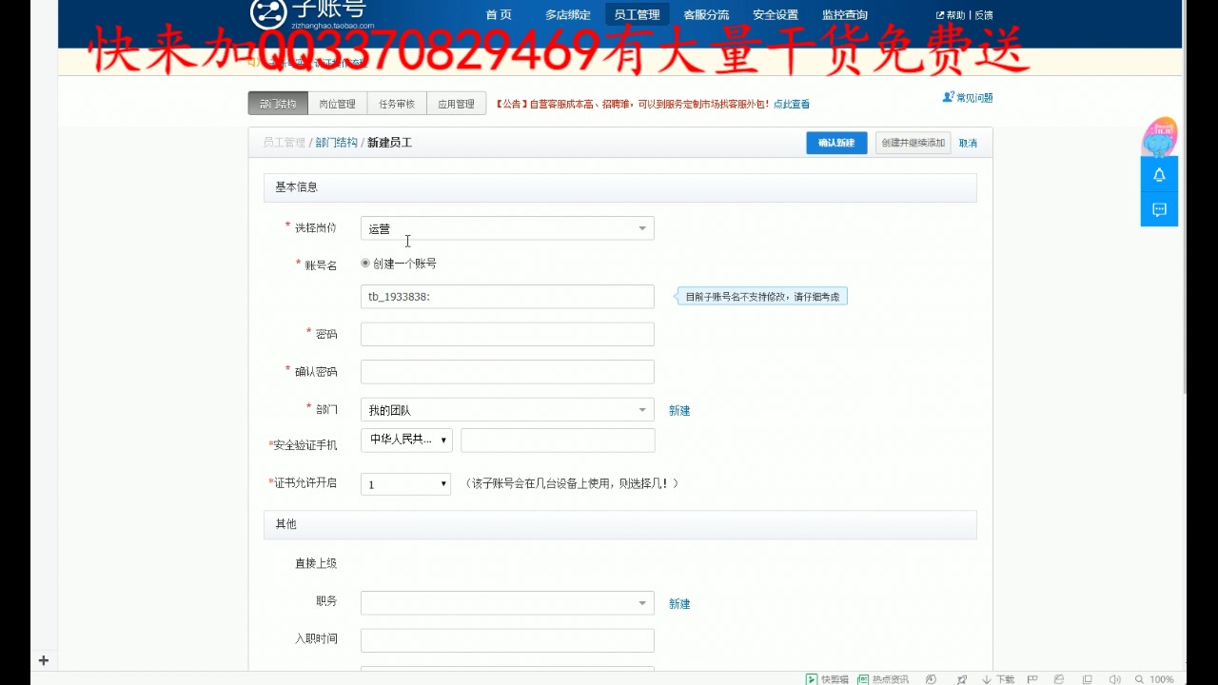Viewport: 1218px width, 685px height.
Task: Open the bell notification icon in right sidebar
Action: click(1158, 175)
